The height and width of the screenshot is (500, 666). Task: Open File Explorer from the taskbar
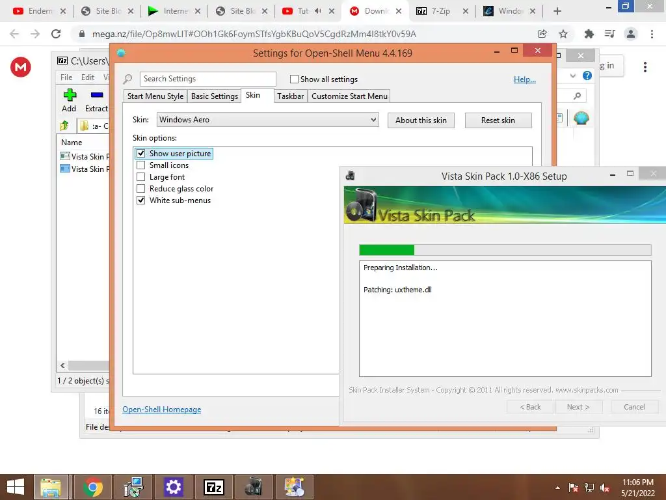[x=51, y=487]
